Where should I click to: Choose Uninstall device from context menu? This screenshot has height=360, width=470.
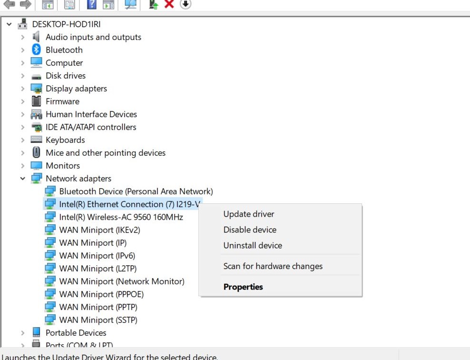click(253, 246)
